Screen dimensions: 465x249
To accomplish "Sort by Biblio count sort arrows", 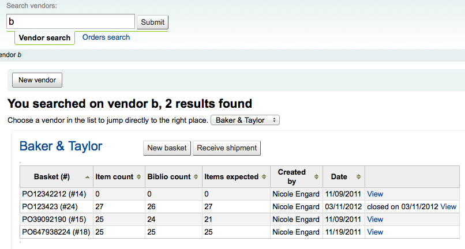I will (x=196, y=177).
